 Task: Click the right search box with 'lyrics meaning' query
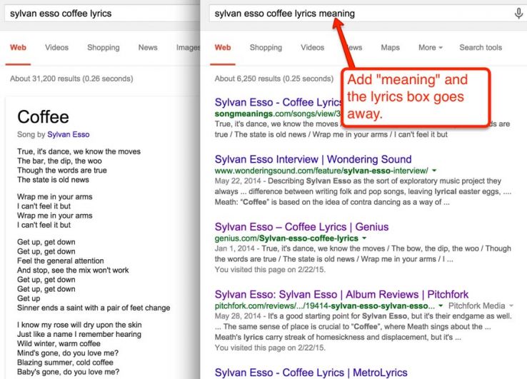coord(368,14)
